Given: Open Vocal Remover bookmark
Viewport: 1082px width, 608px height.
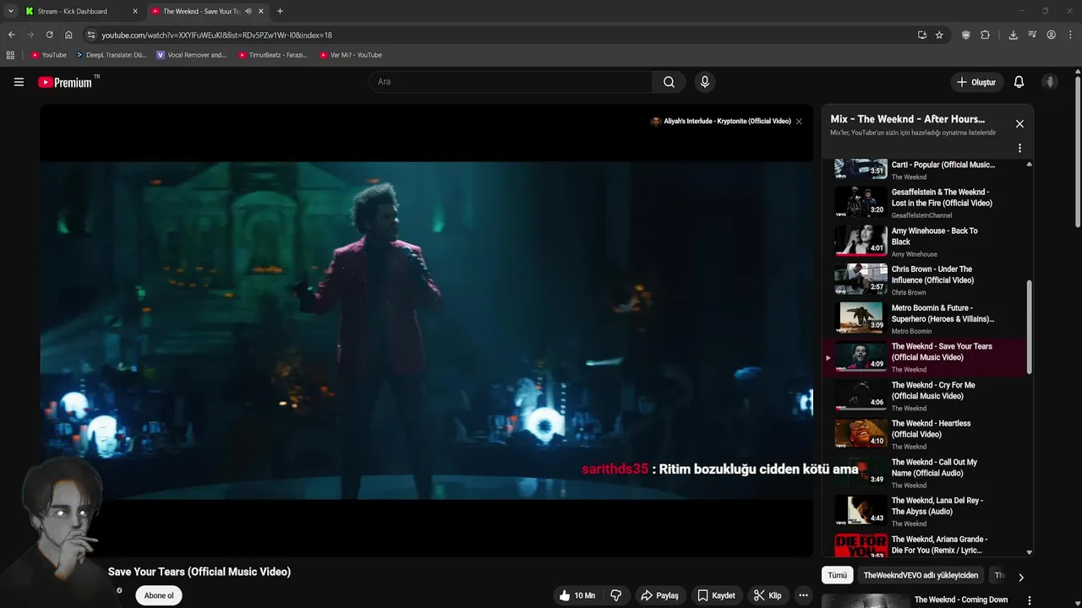Looking at the screenshot, I should point(191,55).
